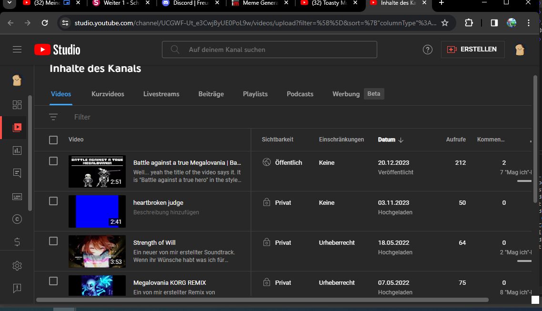Image resolution: width=542 pixels, height=311 pixels.
Task: Open Settings gear in left sidebar
Action: click(x=17, y=266)
